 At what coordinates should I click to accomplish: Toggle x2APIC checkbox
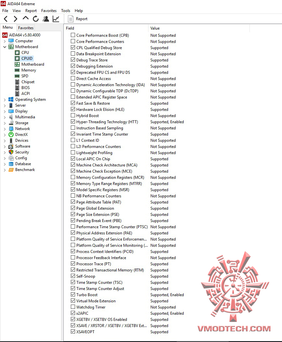tap(73, 313)
